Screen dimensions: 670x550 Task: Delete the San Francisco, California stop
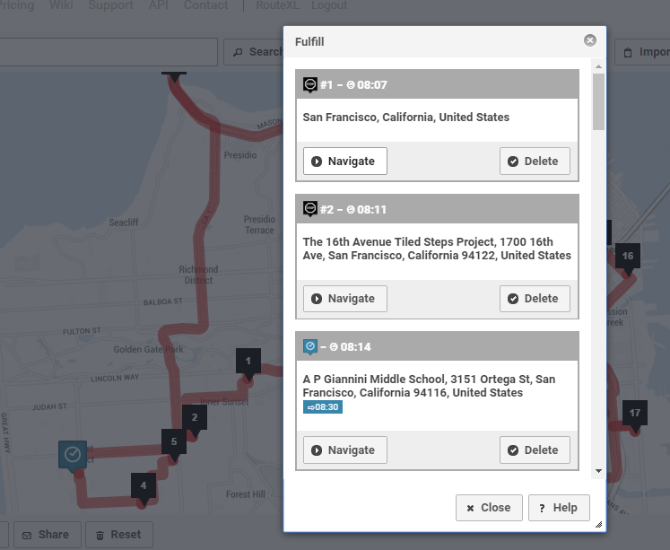click(x=535, y=162)
